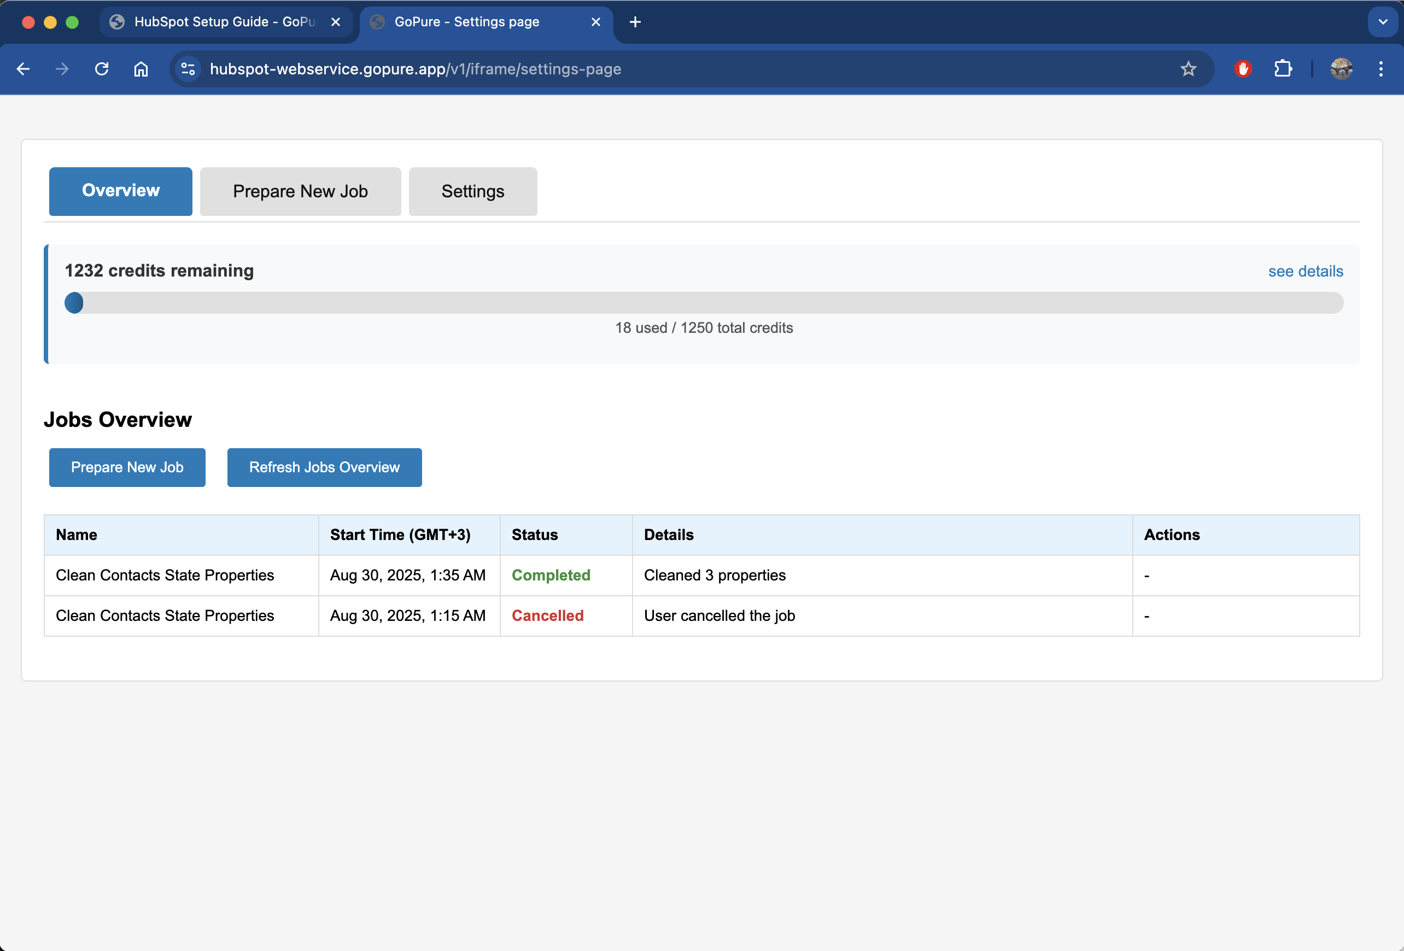This screenshot has width=1404, height=951.
Task: Click the credits usage progress bar
Action: (703, 303)
